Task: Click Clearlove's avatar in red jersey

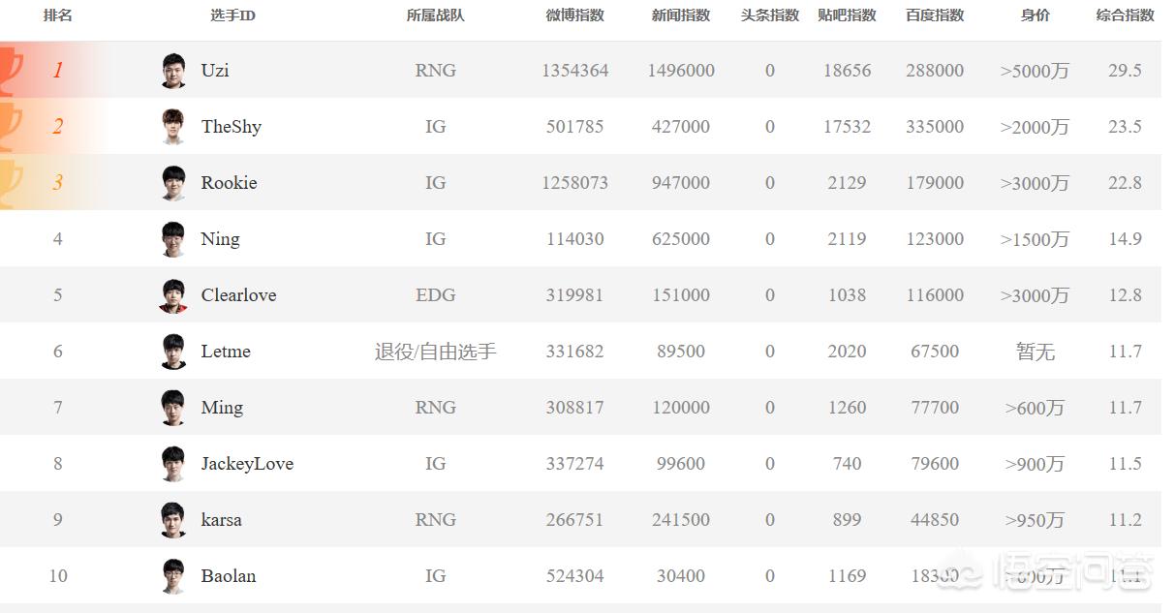Action: [x=173, y=295]
